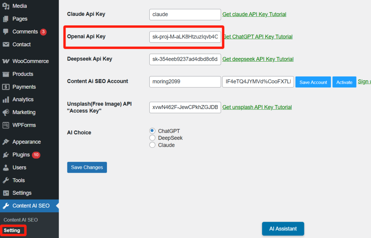371x238 pixels.
Task: Open the Content AI SEO submenu item
Action: (21, 220)
